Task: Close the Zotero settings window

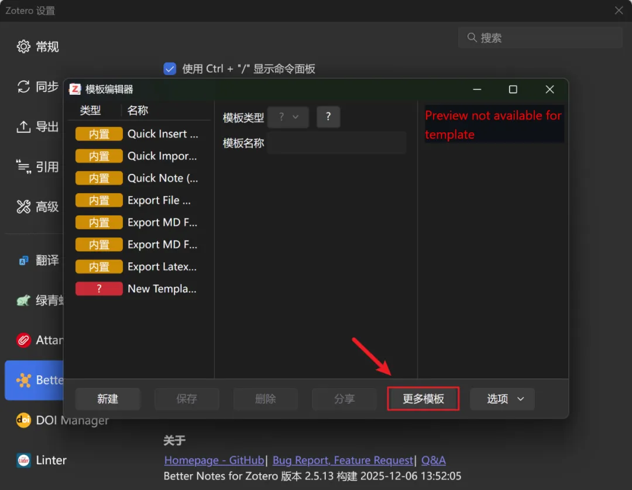Action: (619, 11)
